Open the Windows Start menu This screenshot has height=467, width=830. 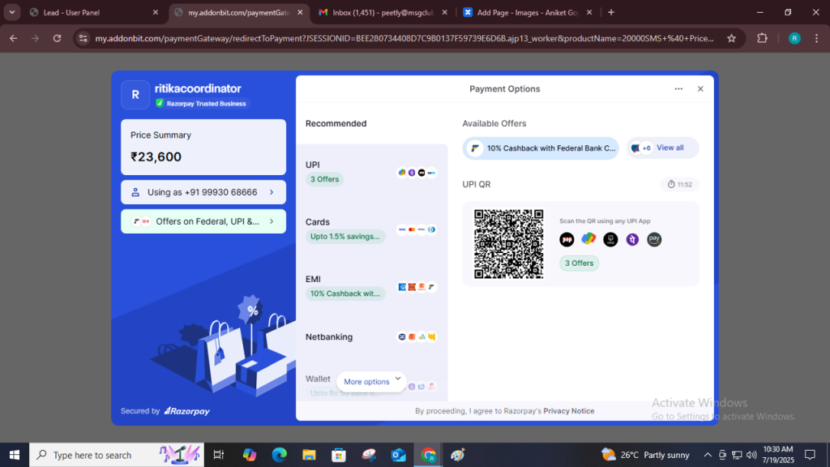tap(15, 455)
